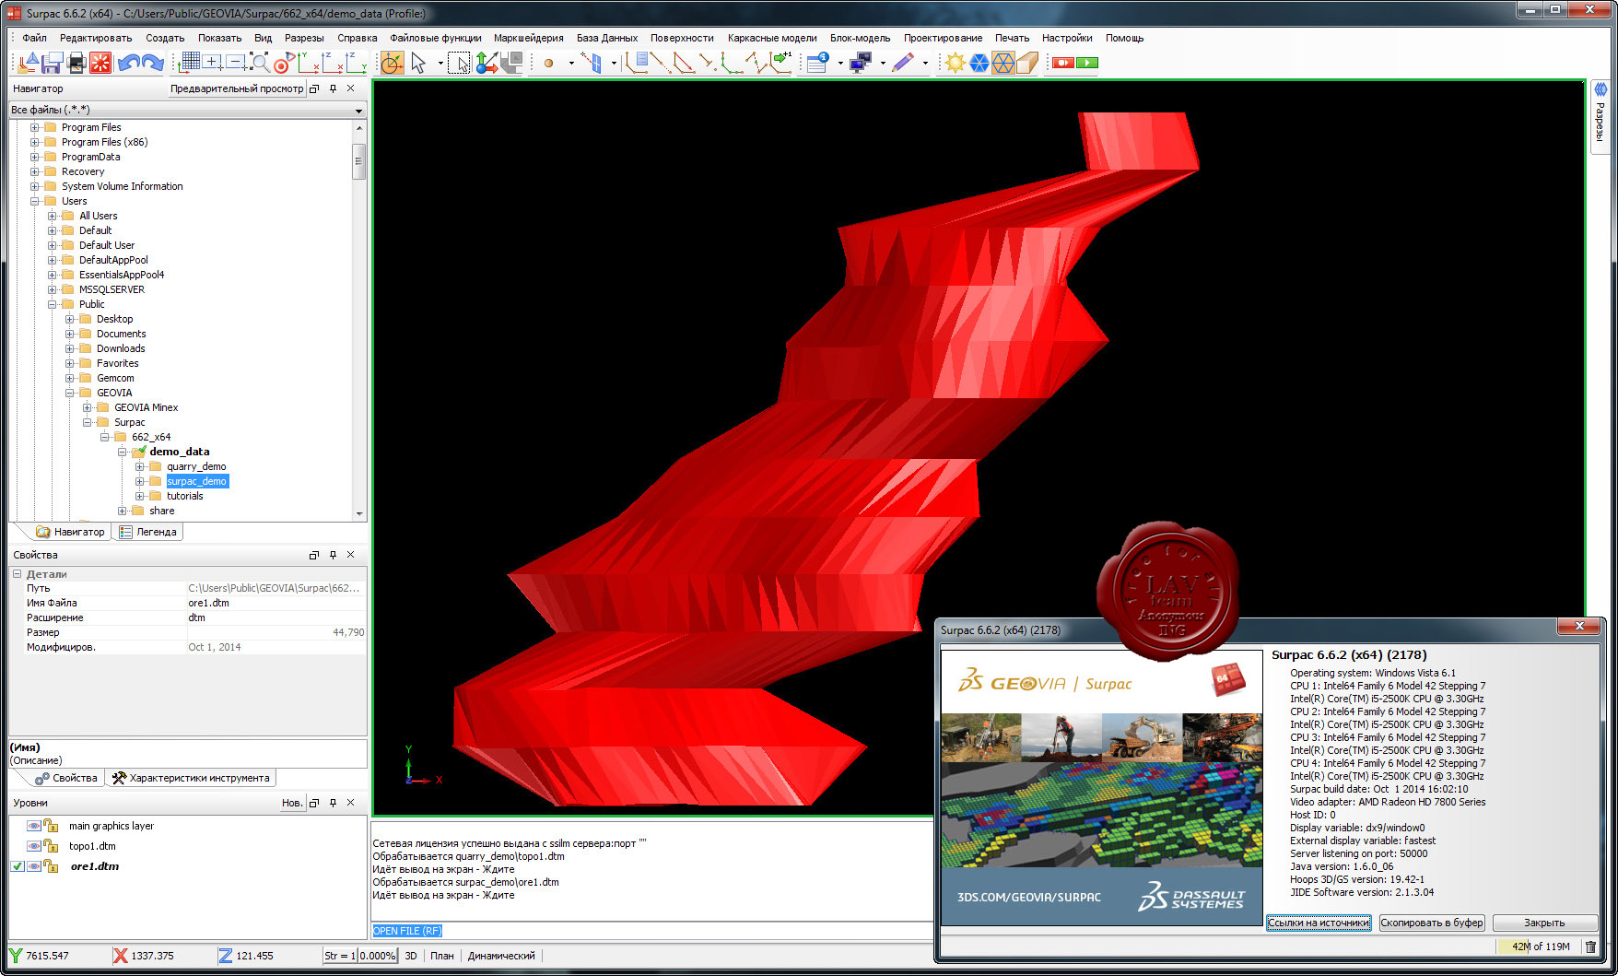
Task: Click the save floppy disk icon
Action: (x=53, y=63)
